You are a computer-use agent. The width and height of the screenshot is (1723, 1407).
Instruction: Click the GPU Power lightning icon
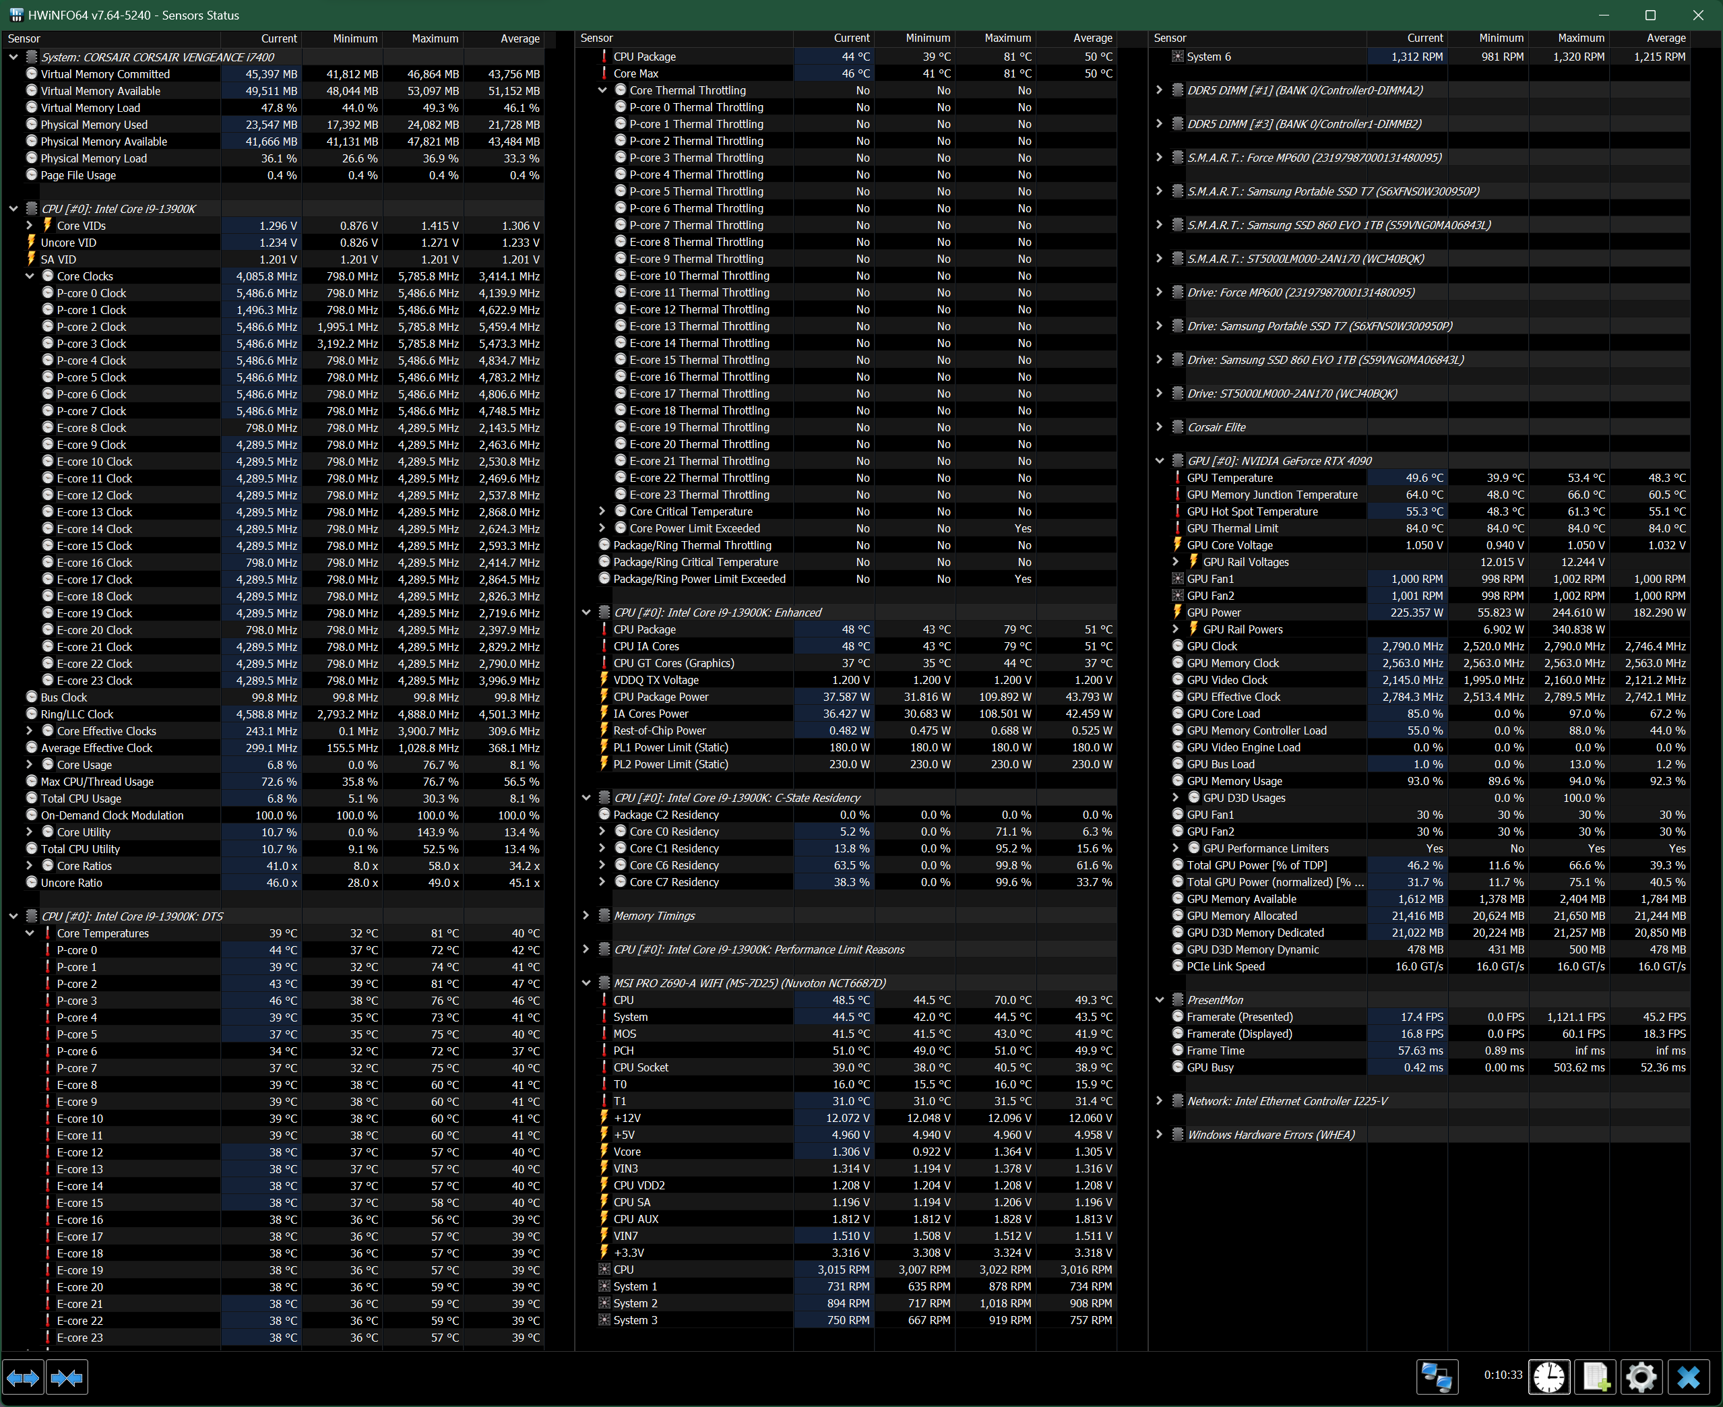1178,613
